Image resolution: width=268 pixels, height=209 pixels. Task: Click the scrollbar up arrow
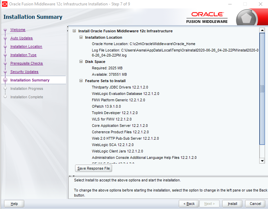[x=262, y=30]
